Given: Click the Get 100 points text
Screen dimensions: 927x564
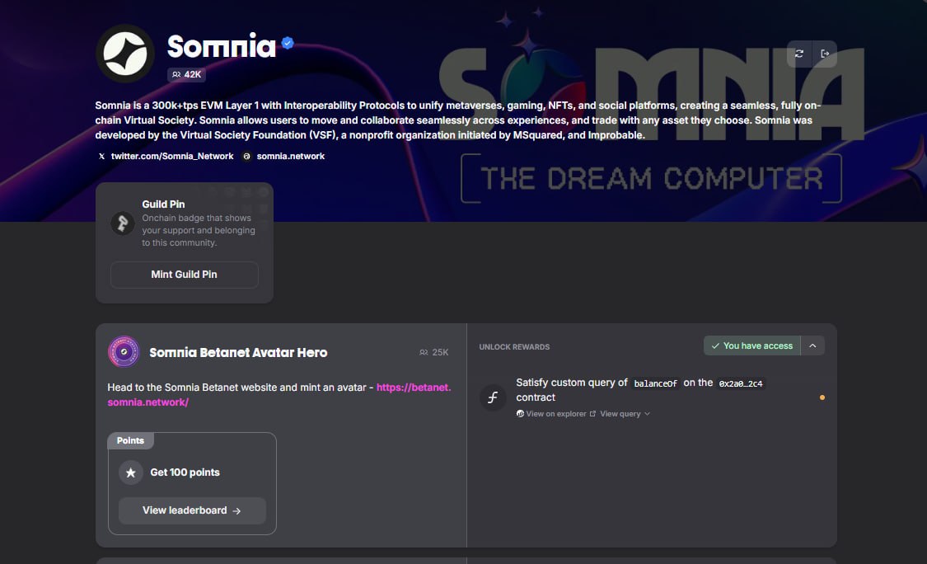Looking at the screenshot, I should 185,472.
